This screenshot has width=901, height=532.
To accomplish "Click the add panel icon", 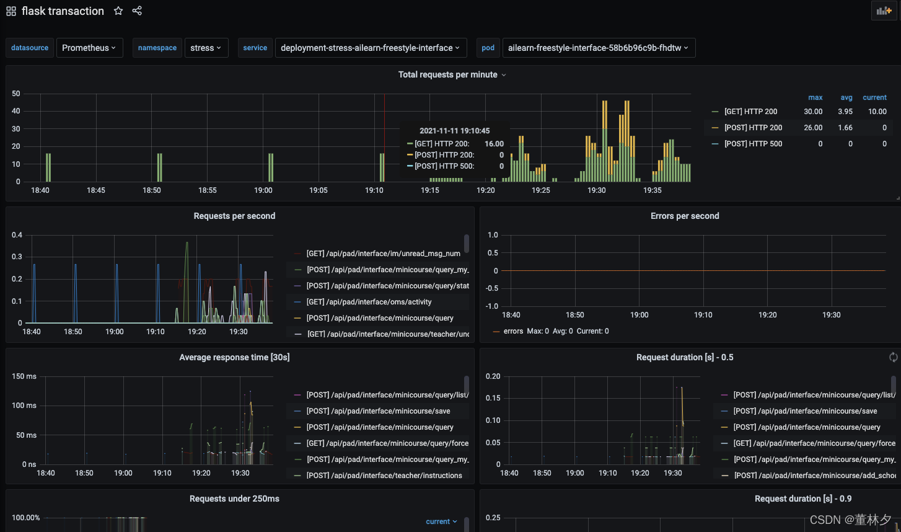I will coord(884,11).
